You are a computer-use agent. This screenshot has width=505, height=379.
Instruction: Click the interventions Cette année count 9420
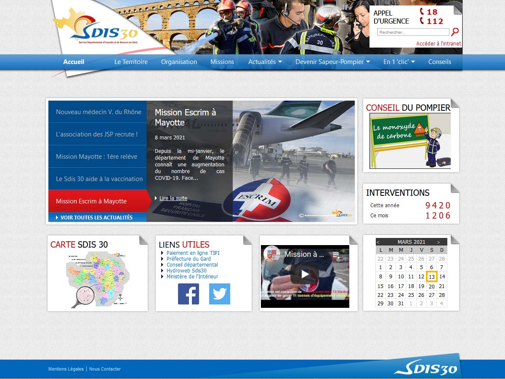438,206
